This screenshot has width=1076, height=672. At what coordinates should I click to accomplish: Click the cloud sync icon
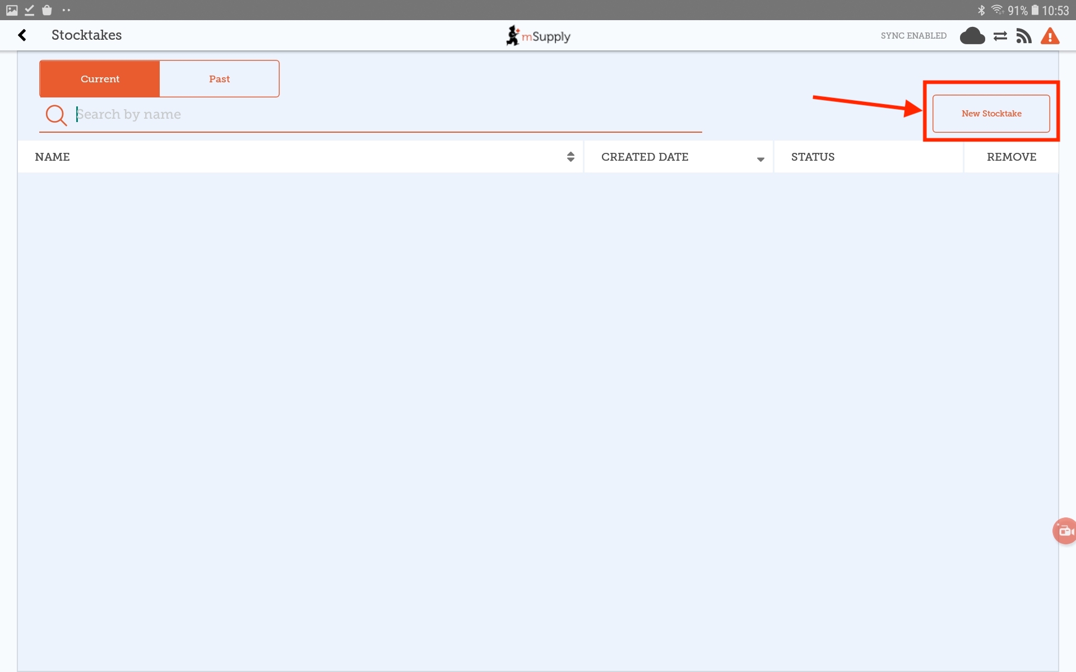pos(972,36)
